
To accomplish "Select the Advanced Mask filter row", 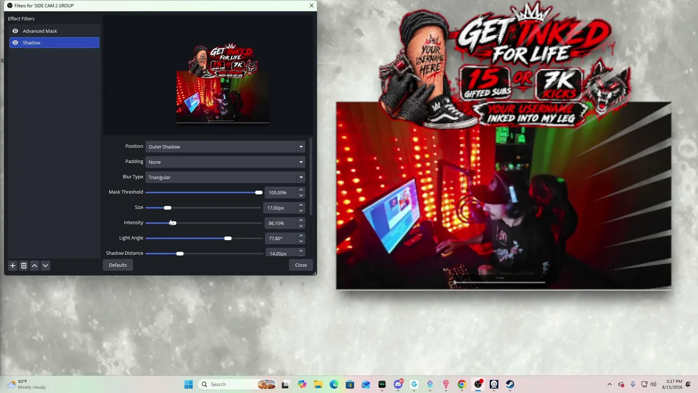I will pyautogui.click(x=54, y=31).
